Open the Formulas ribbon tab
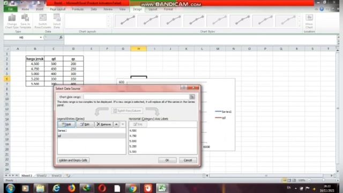 [78, 9]
